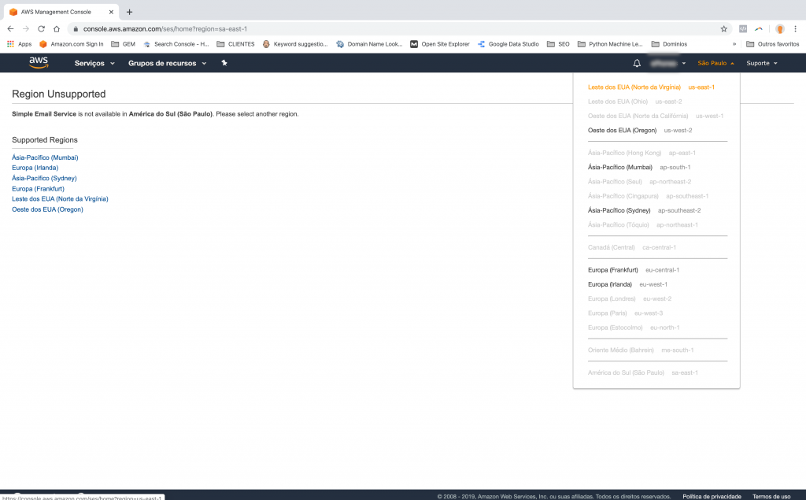Open Política de privacidade footer link

tap(712, 496)
